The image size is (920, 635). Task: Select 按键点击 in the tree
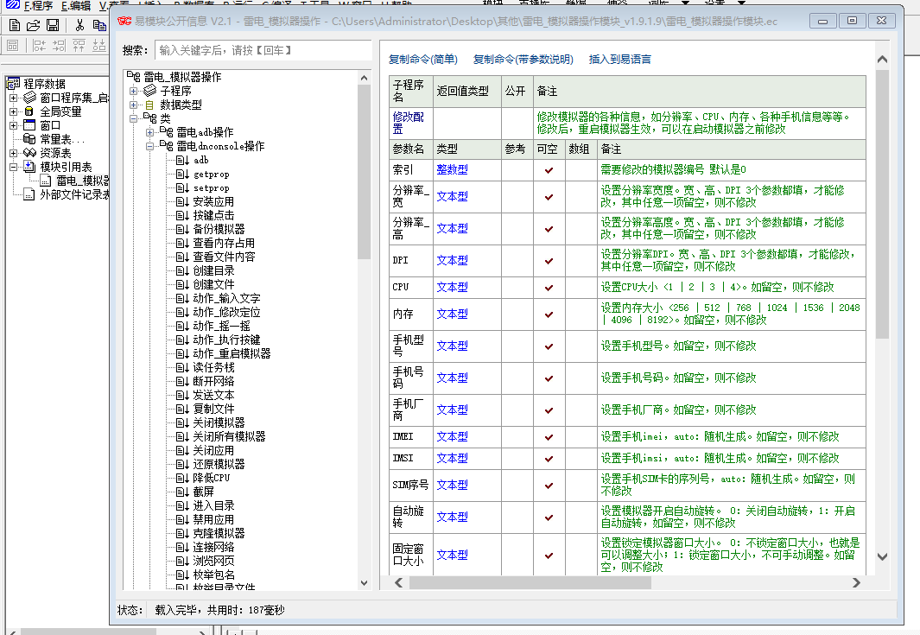[213, 215]
